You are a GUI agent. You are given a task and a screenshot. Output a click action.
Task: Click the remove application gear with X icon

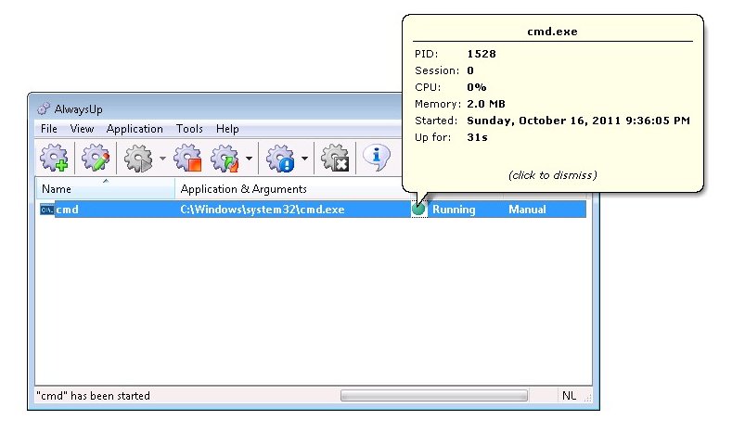335,158
